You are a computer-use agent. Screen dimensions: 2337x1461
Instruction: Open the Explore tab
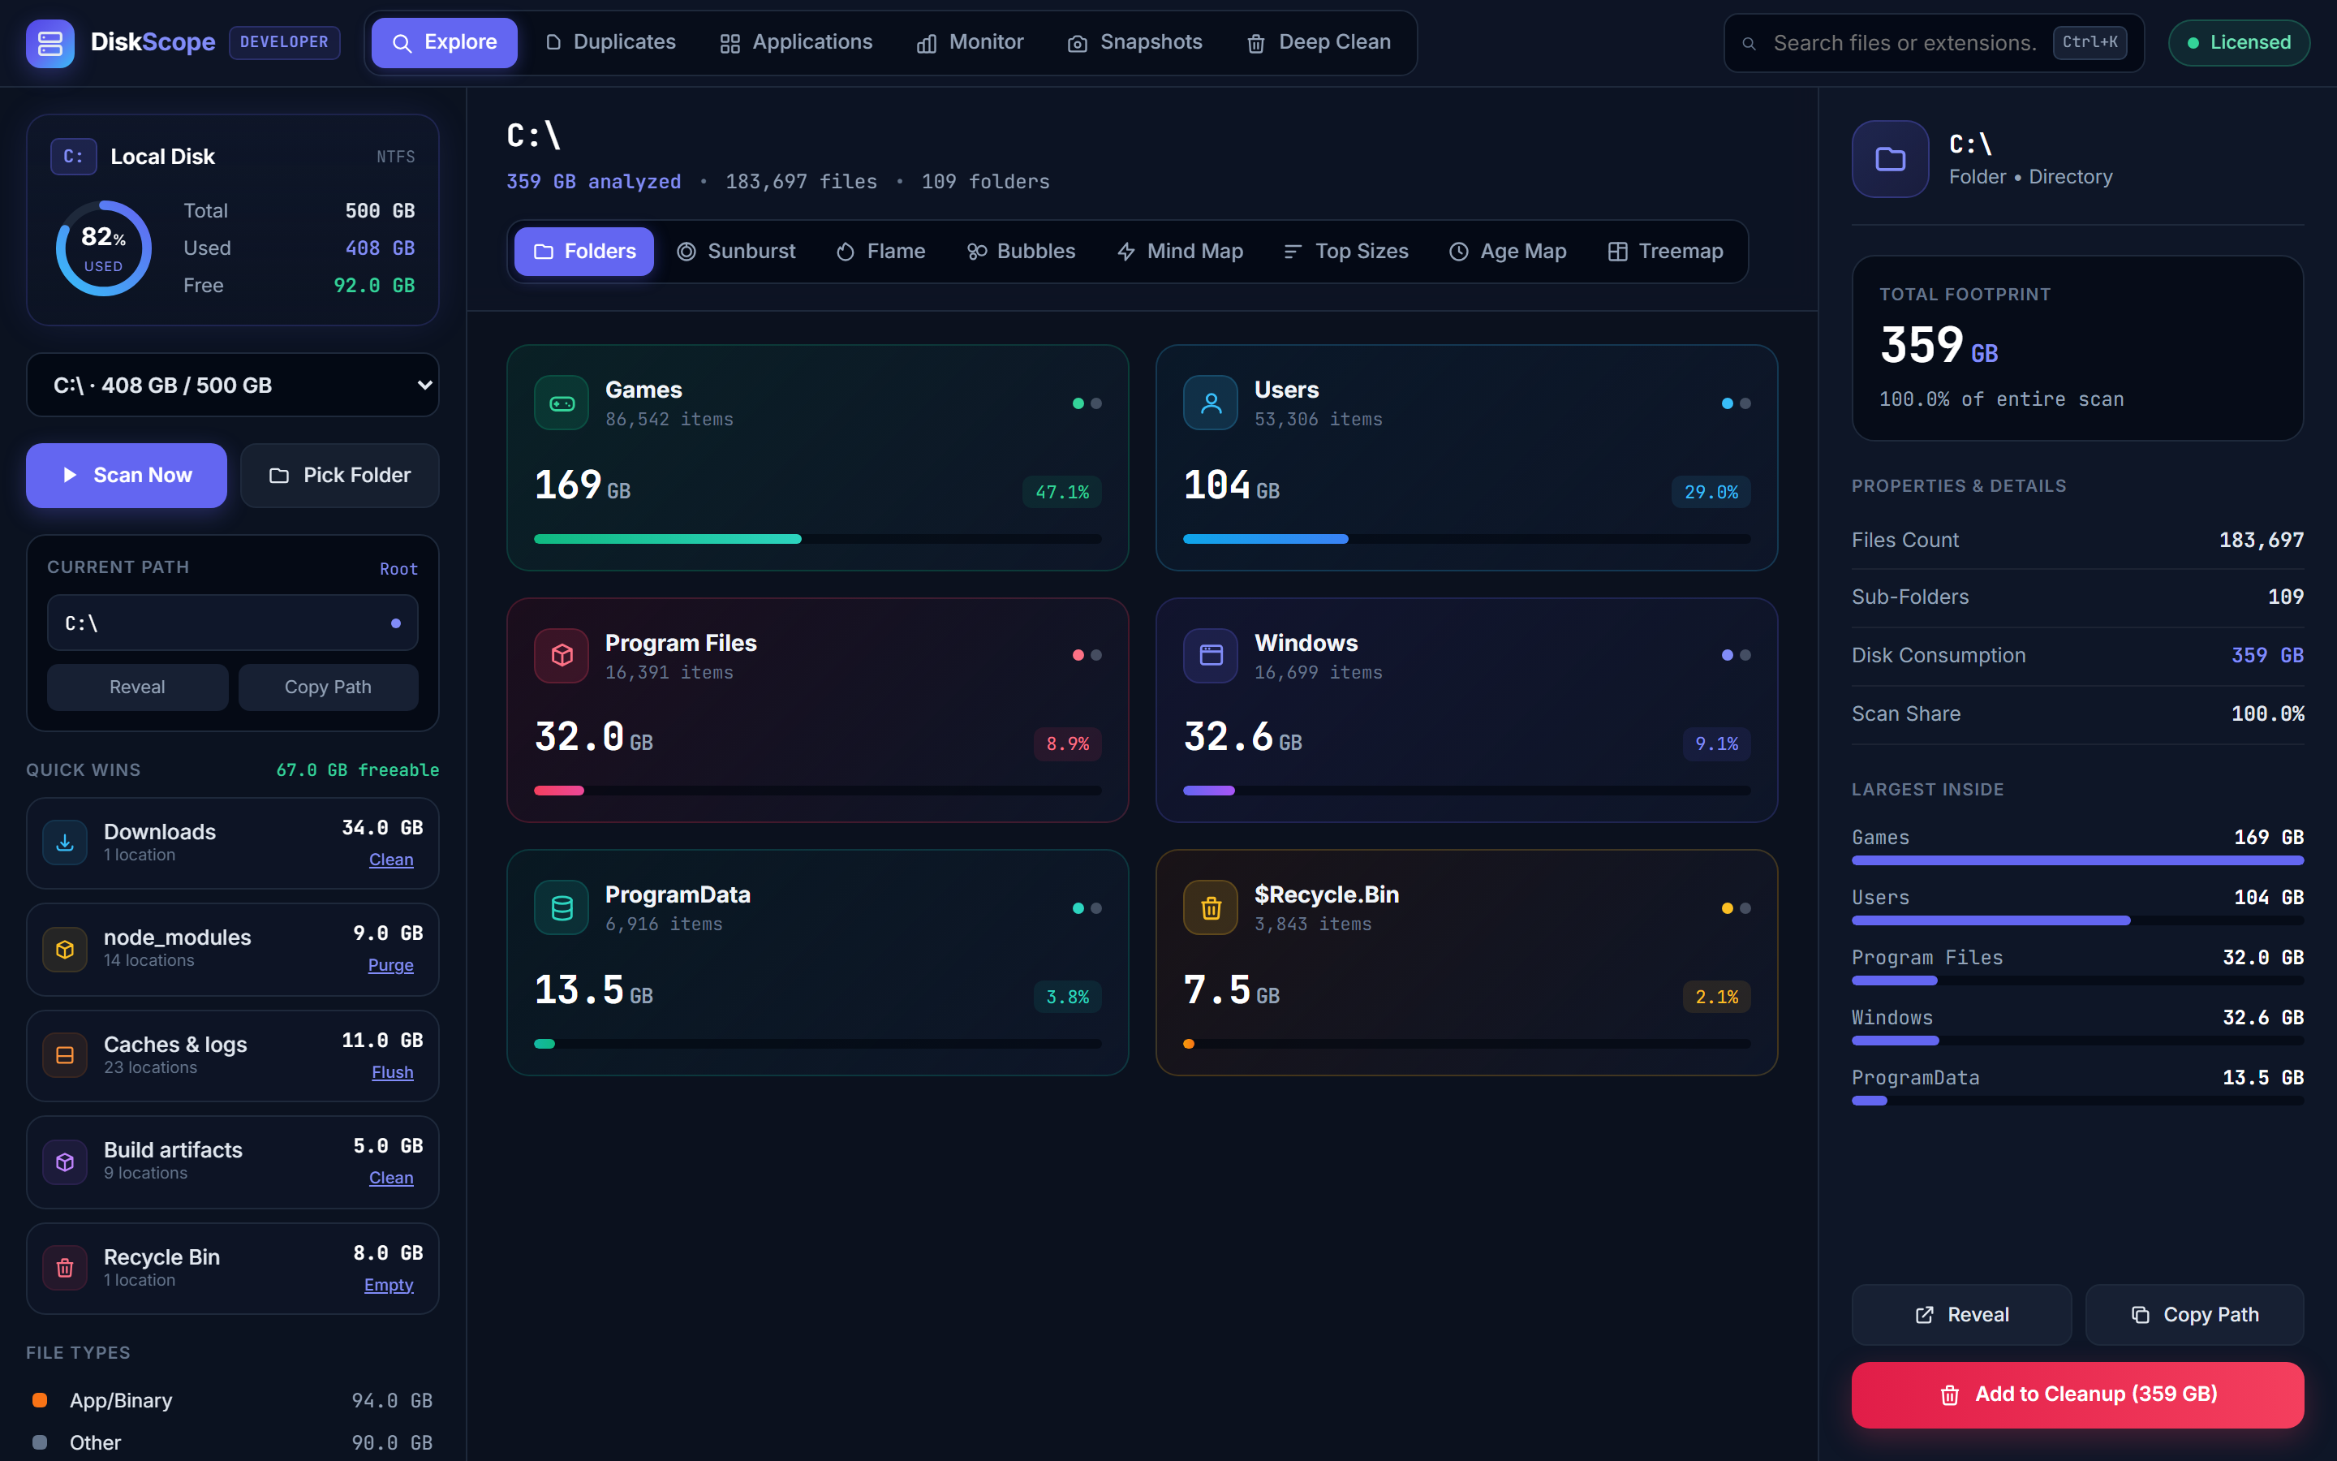(x=444, y=42)
